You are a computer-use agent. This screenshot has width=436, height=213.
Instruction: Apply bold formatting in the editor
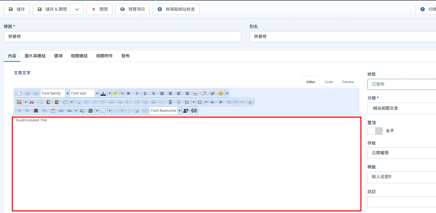coord(128,93)
